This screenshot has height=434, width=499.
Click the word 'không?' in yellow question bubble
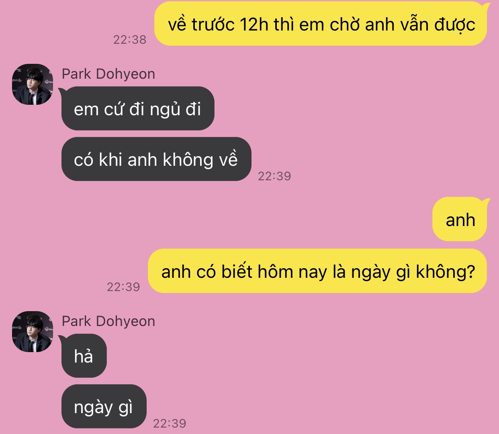pos(445,272)
